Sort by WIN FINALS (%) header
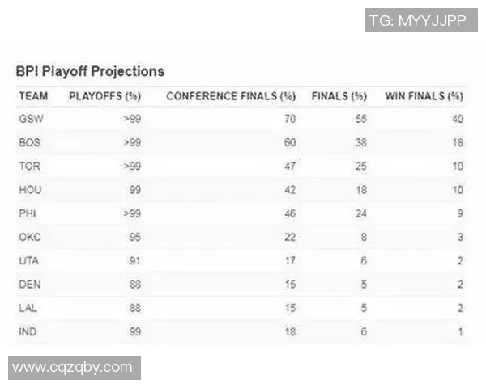The width and height of the screenshot is (486, 388). point(424,96)
